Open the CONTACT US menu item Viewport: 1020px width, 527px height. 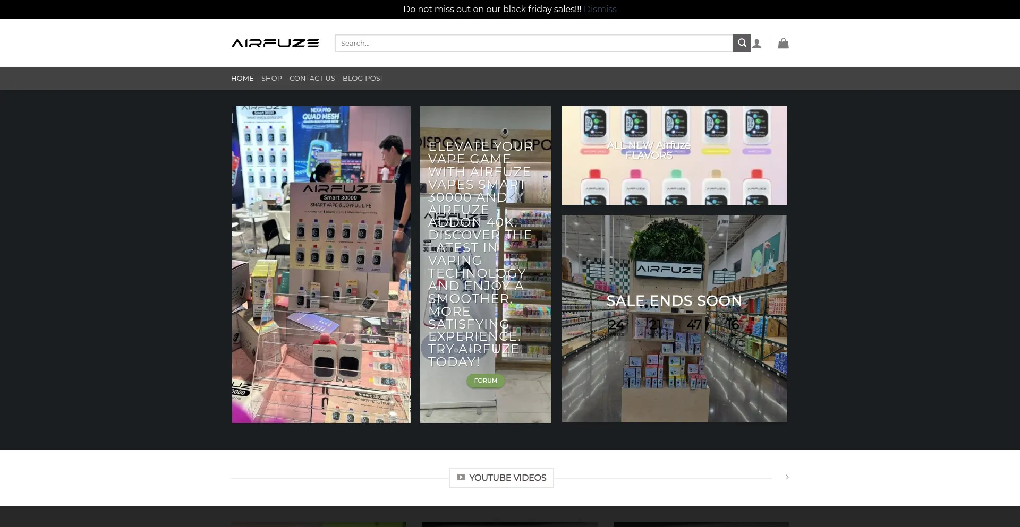pos(312,79)
